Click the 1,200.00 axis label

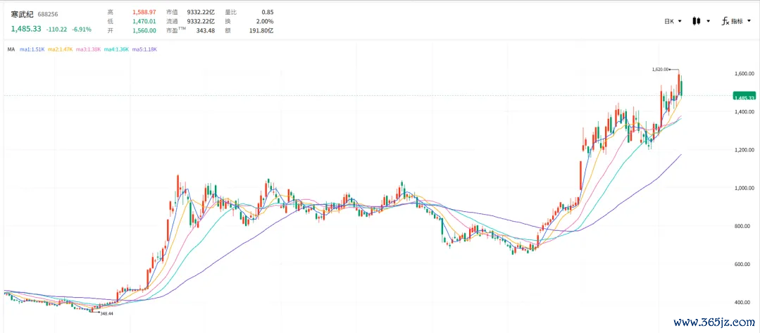coord(744,150)
